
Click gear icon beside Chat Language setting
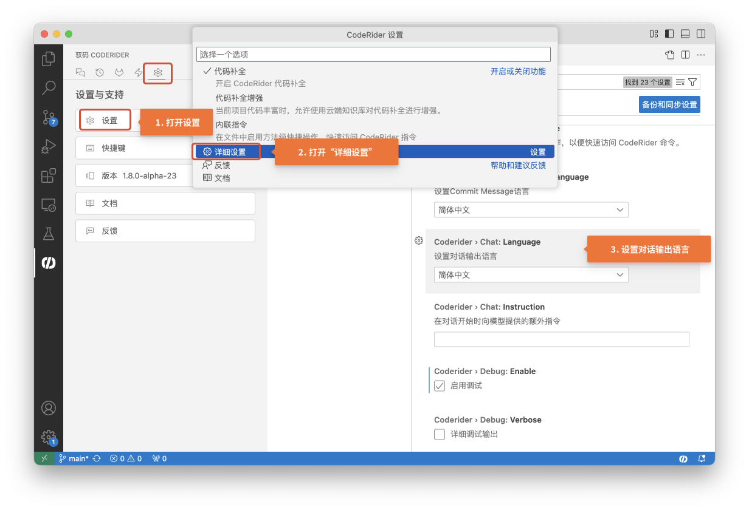pyautogui.click(x=419, y=240)
